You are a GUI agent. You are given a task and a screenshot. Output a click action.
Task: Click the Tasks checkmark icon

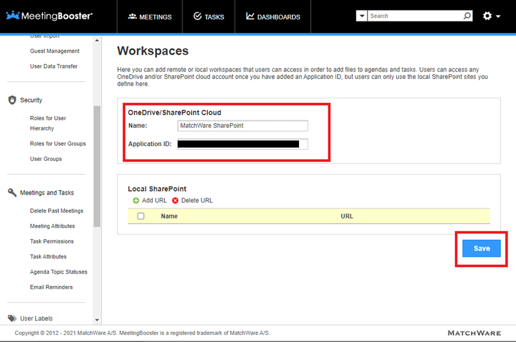click(x=197, y=16)
